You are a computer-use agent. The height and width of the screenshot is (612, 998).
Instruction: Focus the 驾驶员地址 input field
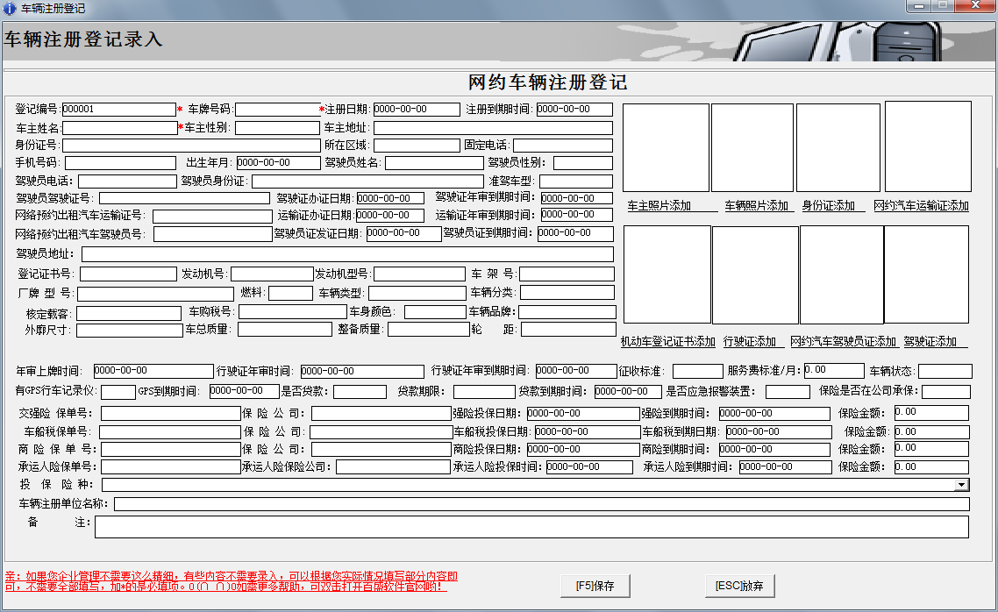(347, 254)
